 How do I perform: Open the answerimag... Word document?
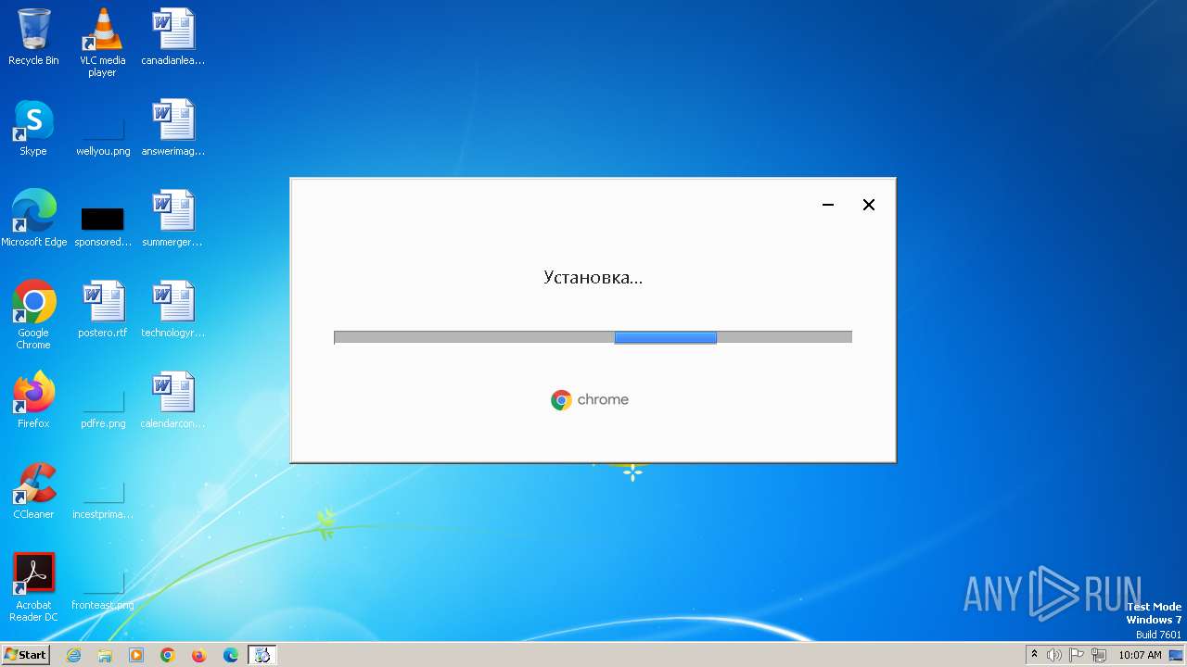pos(172,128)
